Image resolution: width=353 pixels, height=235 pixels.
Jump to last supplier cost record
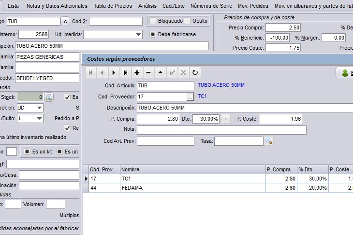125,72
